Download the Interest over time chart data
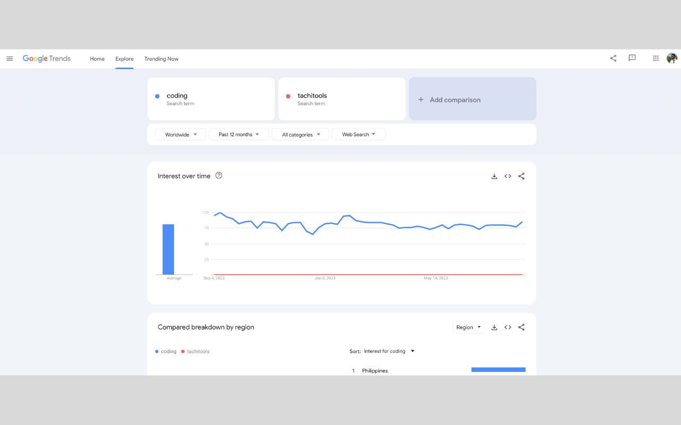681x425 pixels. (494, 176)
